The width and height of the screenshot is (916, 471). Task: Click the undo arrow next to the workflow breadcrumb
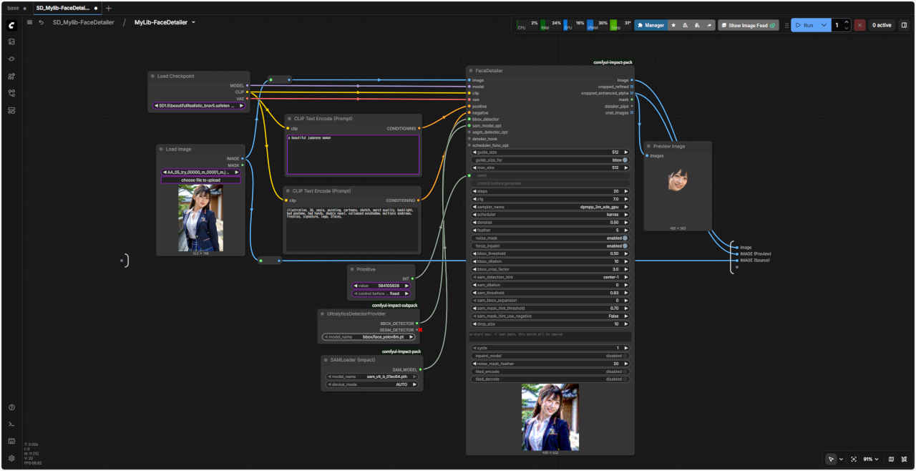[41, 23]
